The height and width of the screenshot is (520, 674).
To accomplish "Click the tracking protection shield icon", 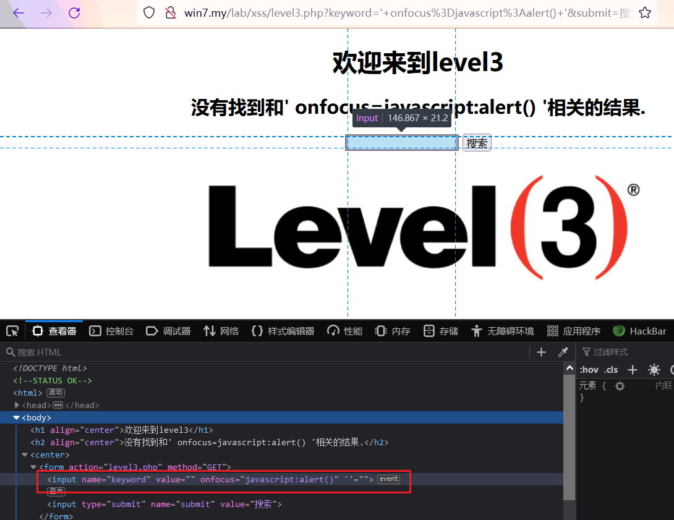I will (x=148, y=12).
